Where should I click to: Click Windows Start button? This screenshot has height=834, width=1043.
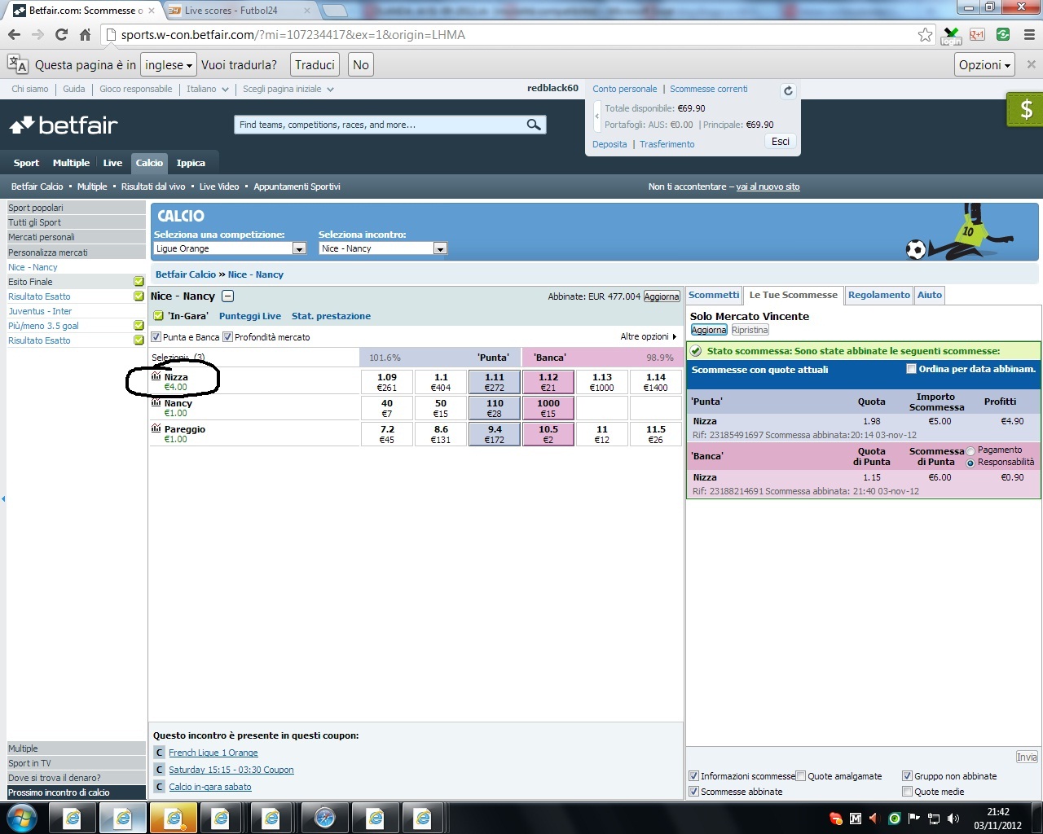(21, 818)
